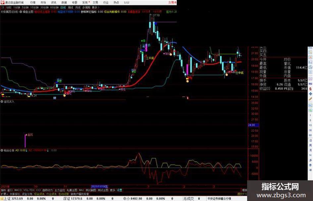Switch to 15分钟 chart period
The width and height of the screenshot is (313, 201).
pos(34,7)
